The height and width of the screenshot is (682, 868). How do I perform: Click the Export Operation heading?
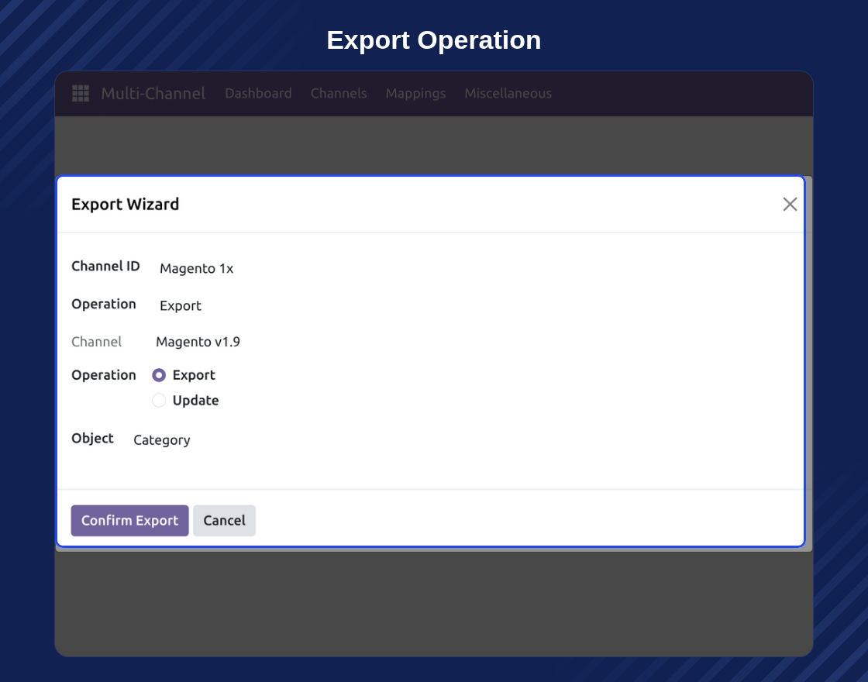point(434,40)
